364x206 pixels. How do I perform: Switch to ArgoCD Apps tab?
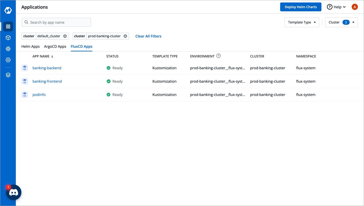coord(55,46)
